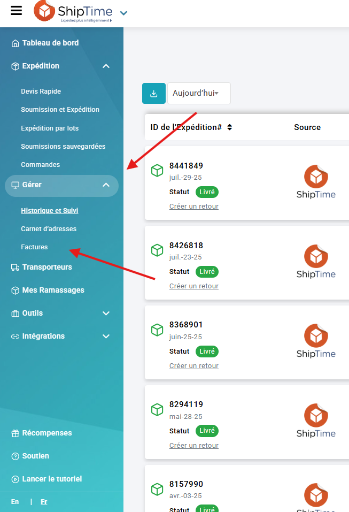Click Créer un retour for 8368901
Image resolution: width=349 pixels, height=512 pixels.
pyautogui.click(x=194, y=366)
